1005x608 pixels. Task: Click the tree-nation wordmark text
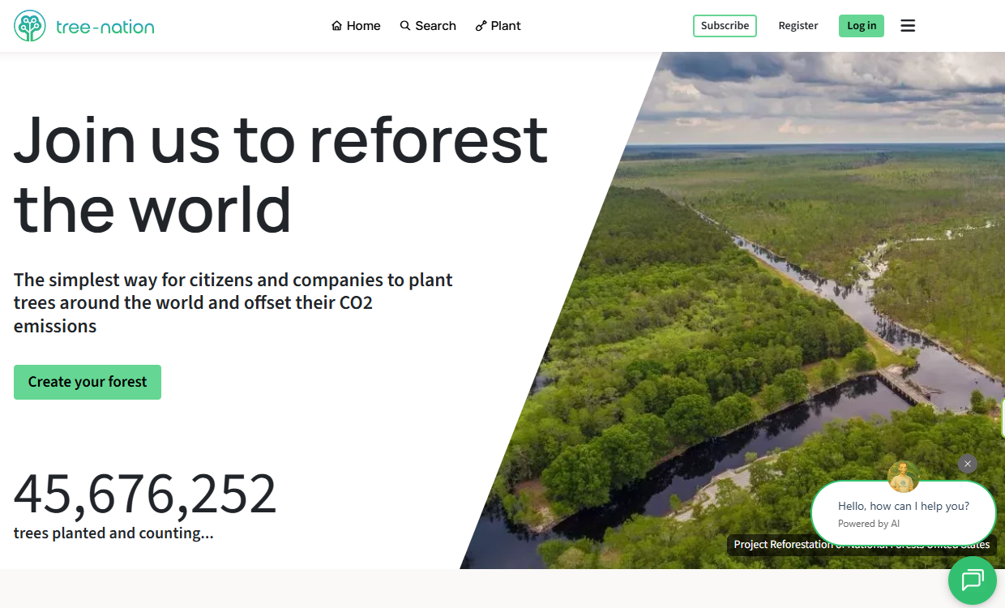[x=105, y=27]
